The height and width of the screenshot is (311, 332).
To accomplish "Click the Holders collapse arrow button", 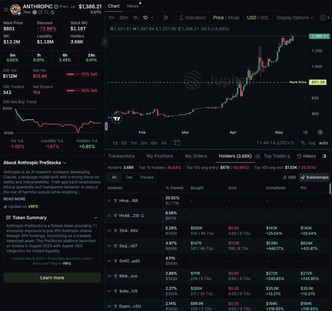I will (x=258, y=156).
